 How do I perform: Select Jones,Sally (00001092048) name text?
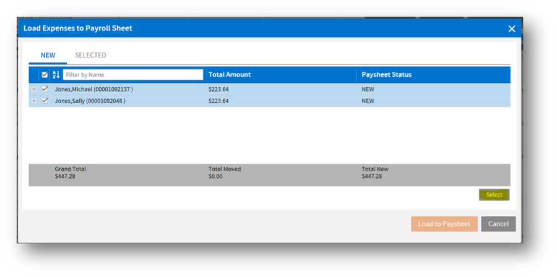click(x=90, y=101)
